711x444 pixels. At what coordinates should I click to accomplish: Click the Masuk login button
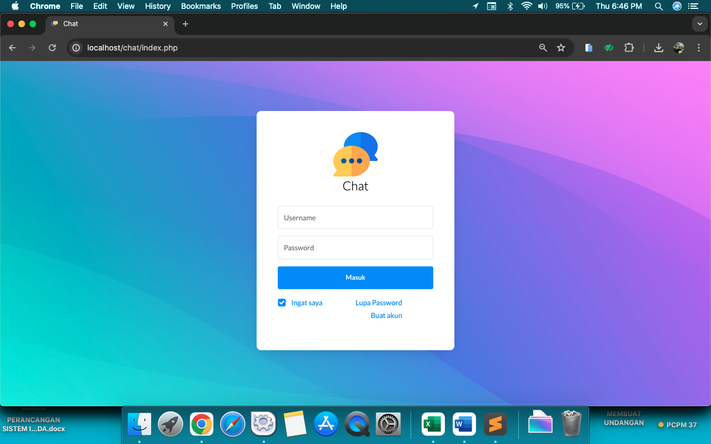pyautogui.click(x=355, y=277)
